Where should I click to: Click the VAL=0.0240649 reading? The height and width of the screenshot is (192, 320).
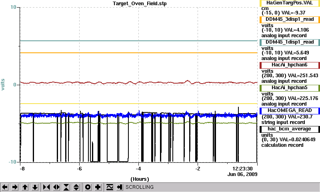(x=297, y=140)
